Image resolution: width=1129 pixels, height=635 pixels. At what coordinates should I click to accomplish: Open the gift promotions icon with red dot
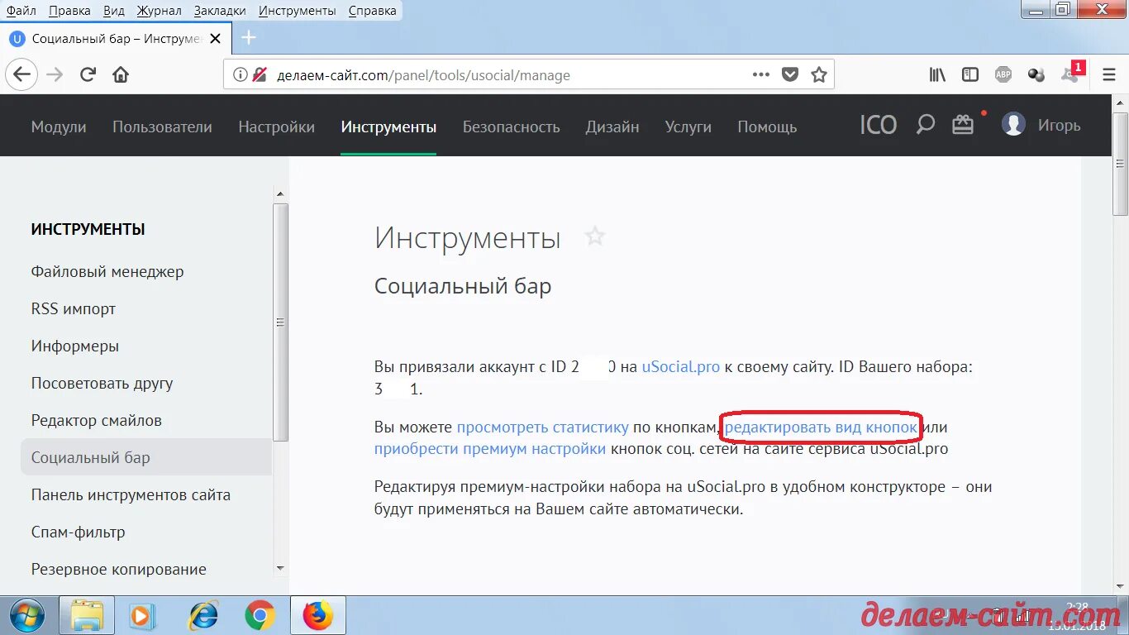(963, 124)
